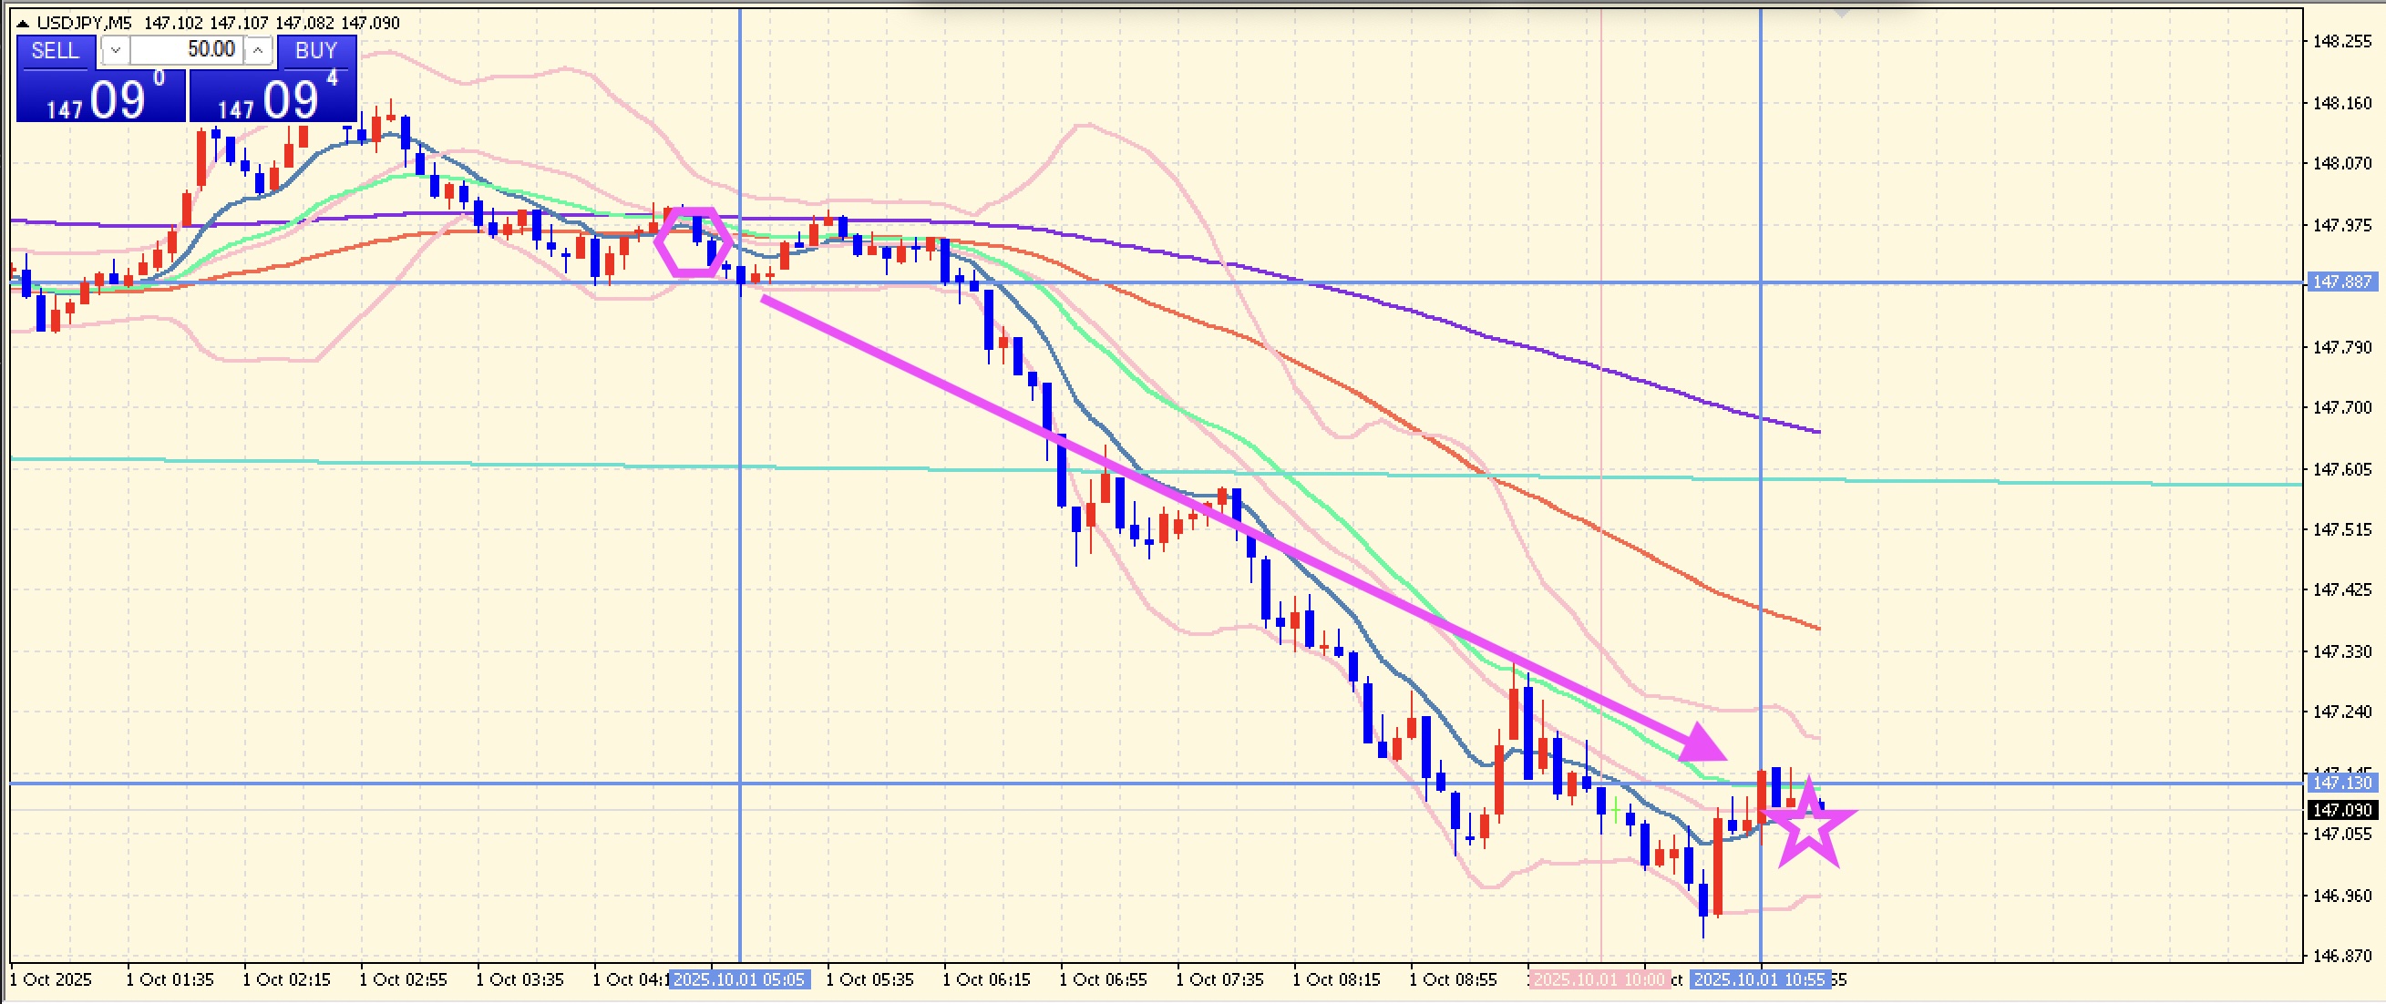Click the 147.887 horizontal line price label
Screen dimensions: 2386x1004
[x=2341, y=282]
